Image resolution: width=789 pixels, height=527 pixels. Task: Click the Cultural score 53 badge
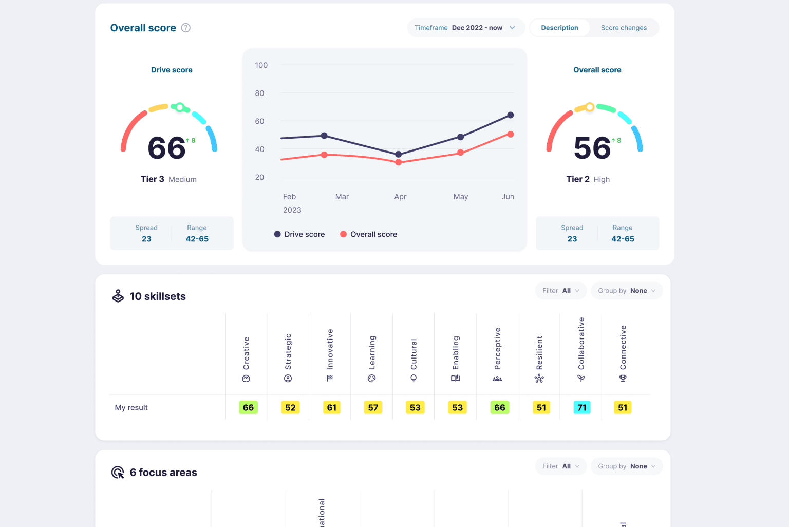(x=415, y=407)
